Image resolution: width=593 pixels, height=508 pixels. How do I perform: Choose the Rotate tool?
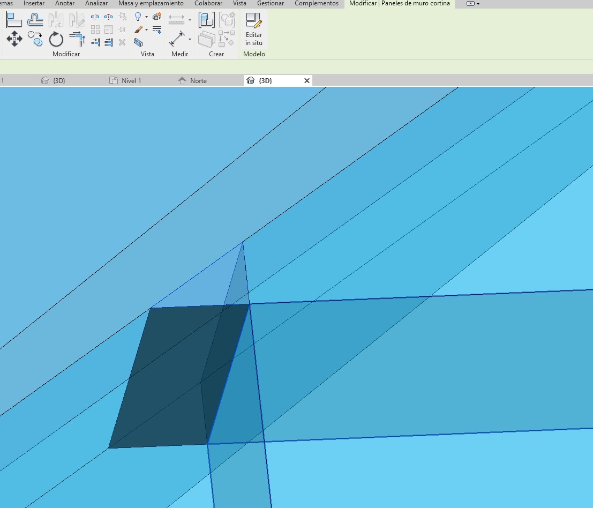coord(56,39)
